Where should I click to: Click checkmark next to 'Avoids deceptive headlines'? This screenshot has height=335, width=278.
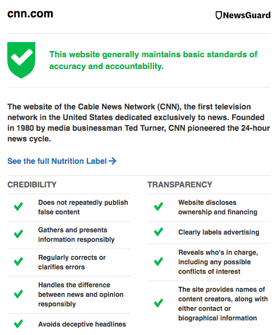tap(18, 324)
